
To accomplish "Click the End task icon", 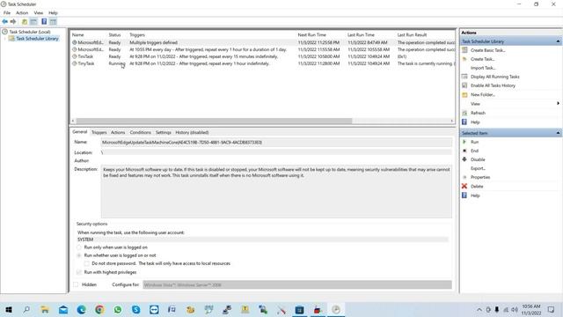I will (464, 151).
